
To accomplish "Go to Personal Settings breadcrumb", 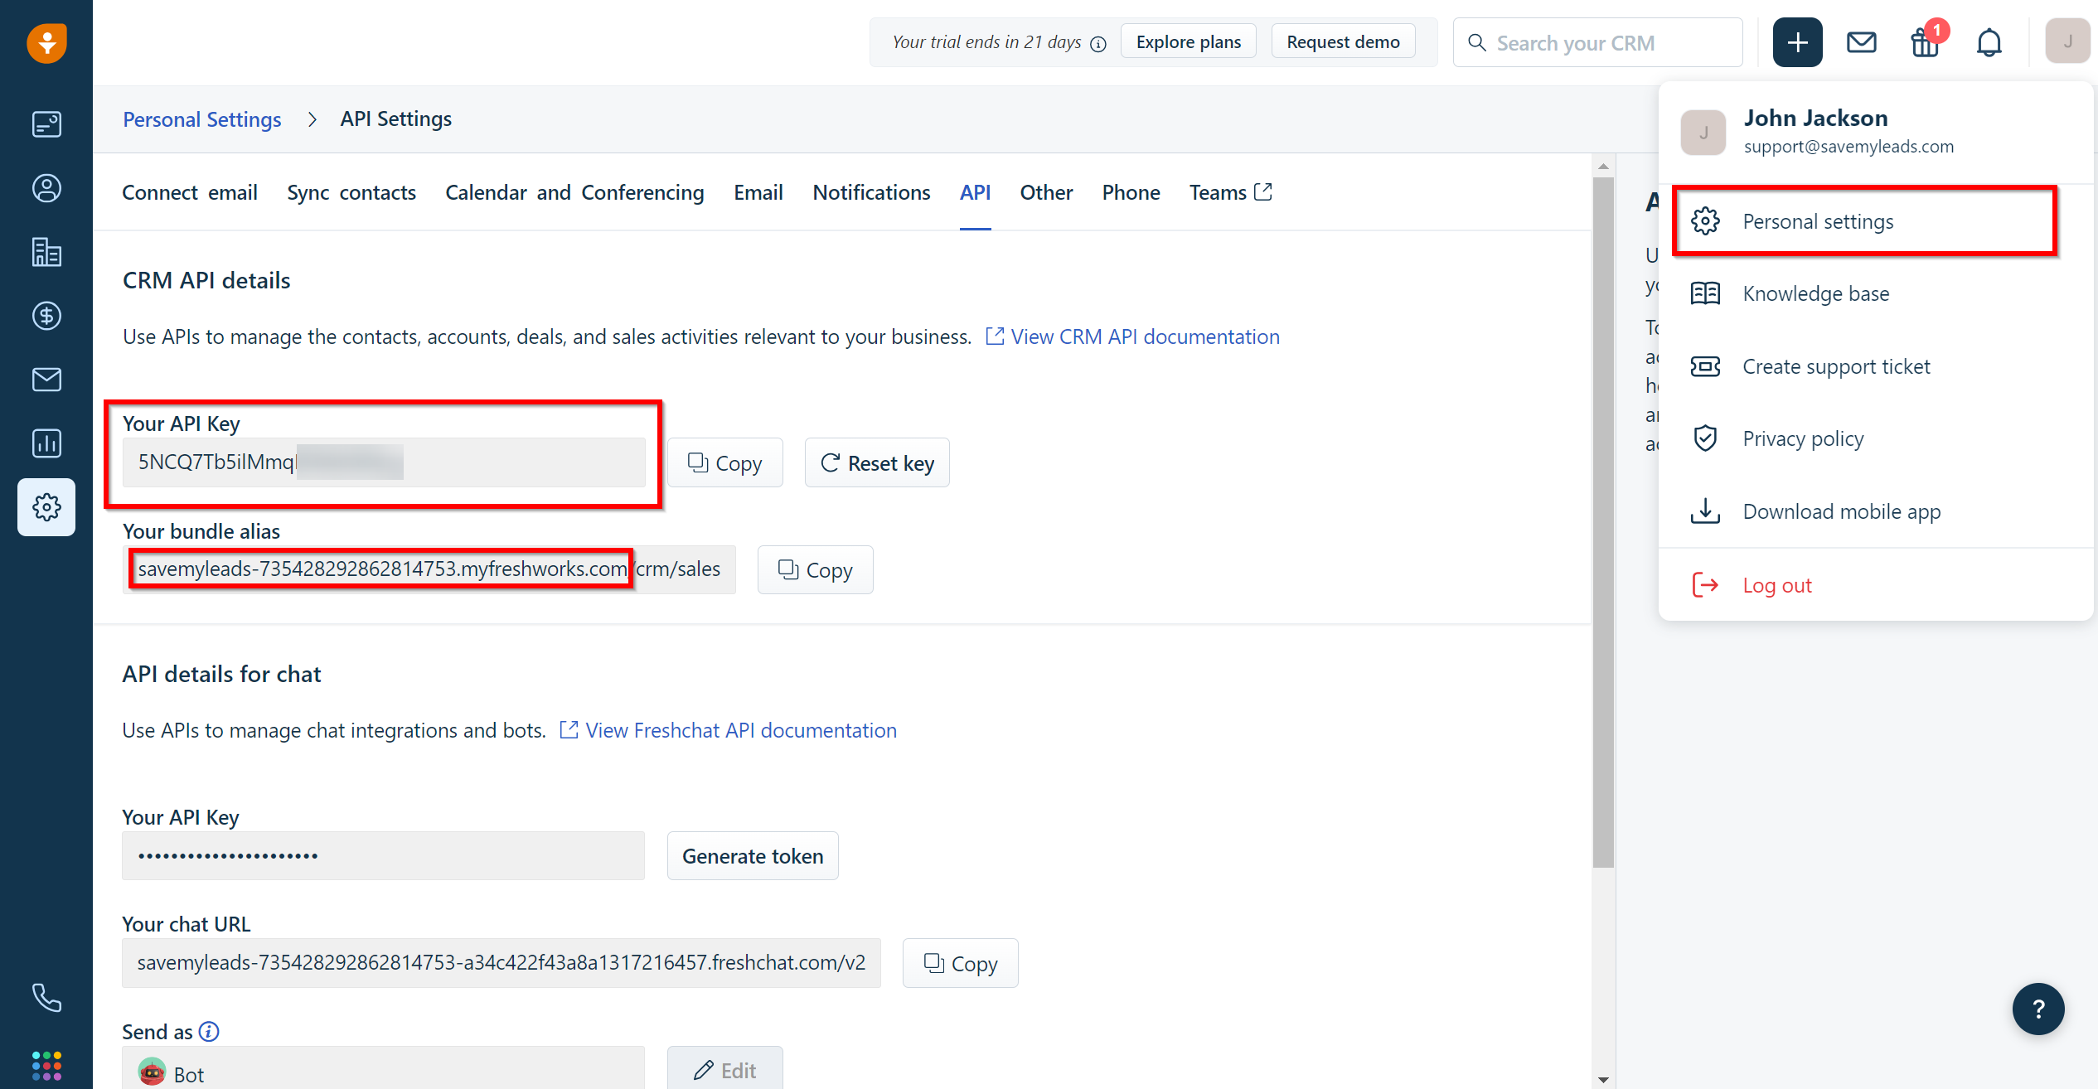I will (201, 119).
